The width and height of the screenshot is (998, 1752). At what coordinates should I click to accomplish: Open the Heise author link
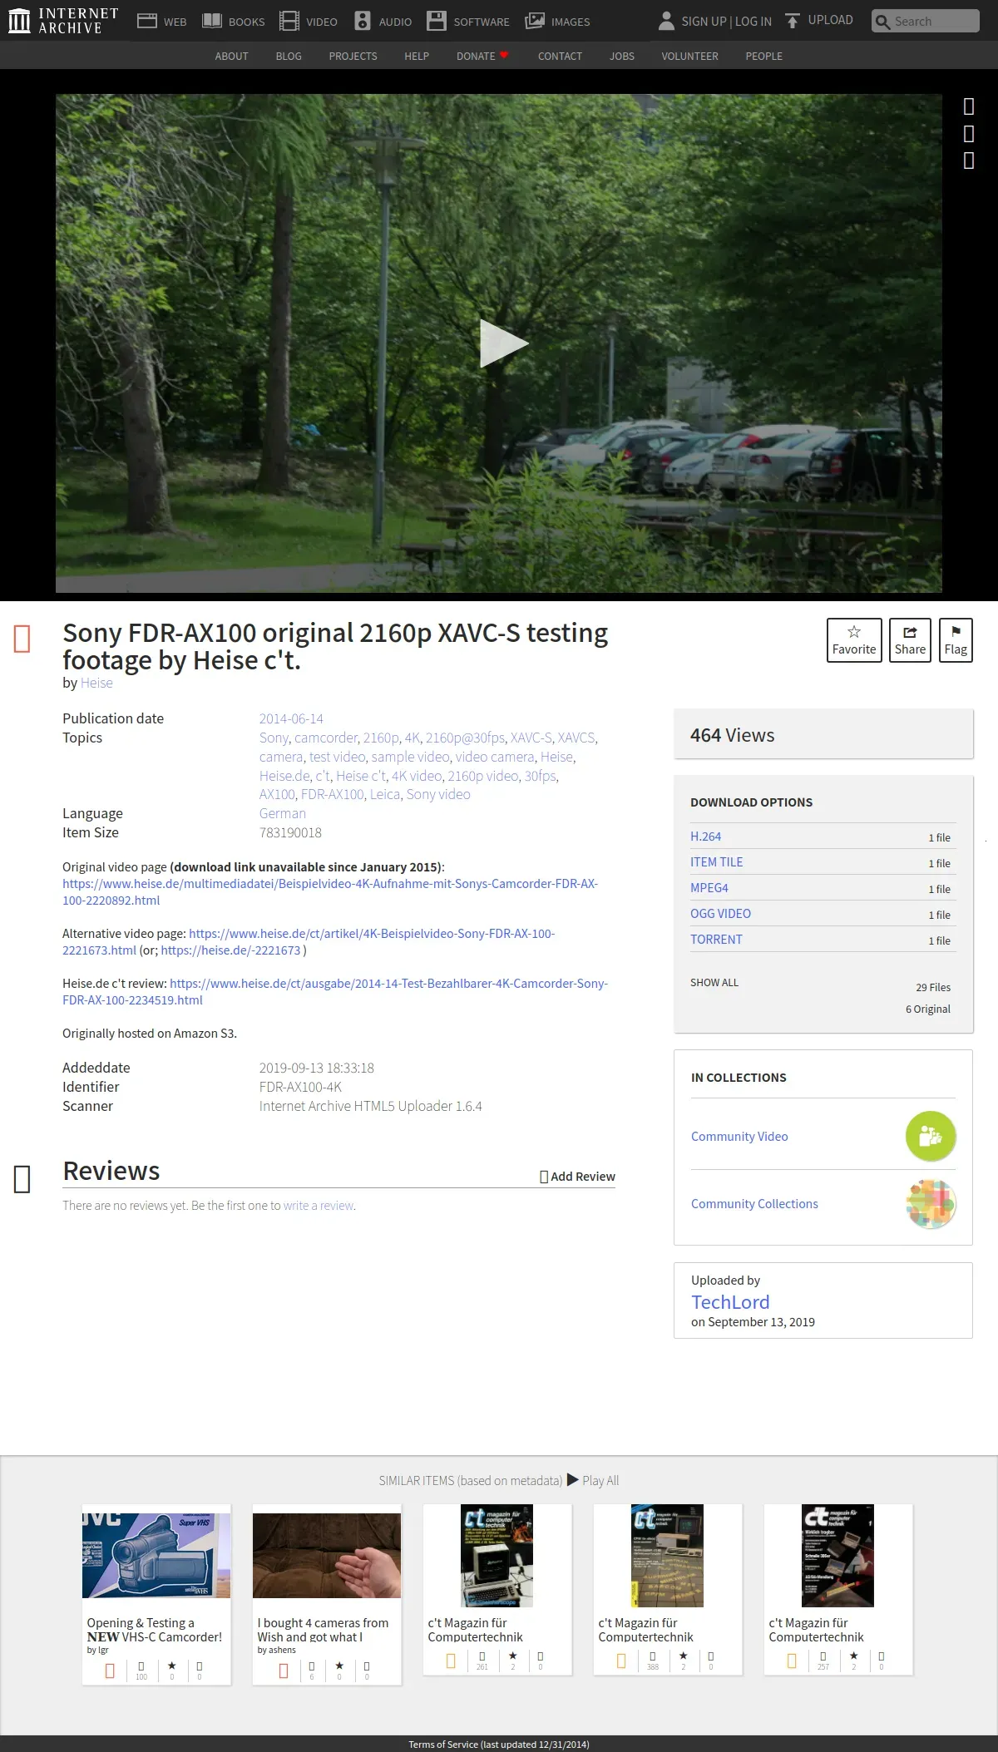click(x=96, y=683)
